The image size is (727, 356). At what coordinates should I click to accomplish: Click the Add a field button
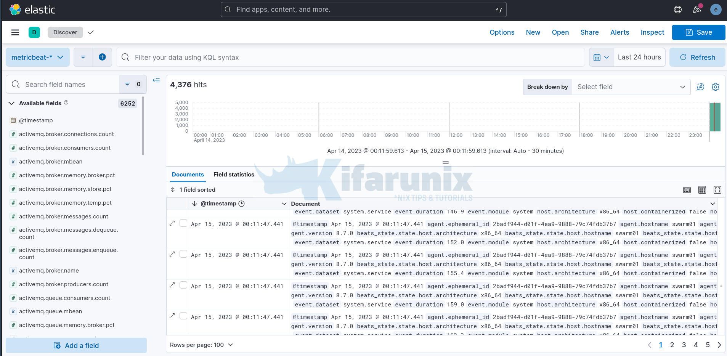pyautogui.click(x=76, y=345)
